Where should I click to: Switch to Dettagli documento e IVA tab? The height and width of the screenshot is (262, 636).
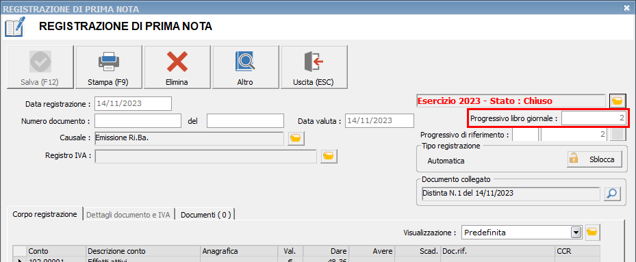129,215
